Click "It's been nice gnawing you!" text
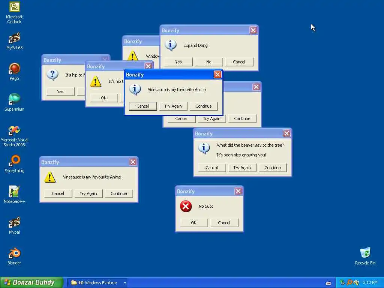The image size is (384, 288). (x=241, y=155)
